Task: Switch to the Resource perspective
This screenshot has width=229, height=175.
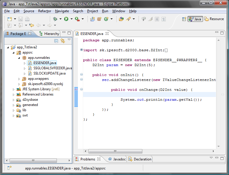Action: [x=214, y=19]
